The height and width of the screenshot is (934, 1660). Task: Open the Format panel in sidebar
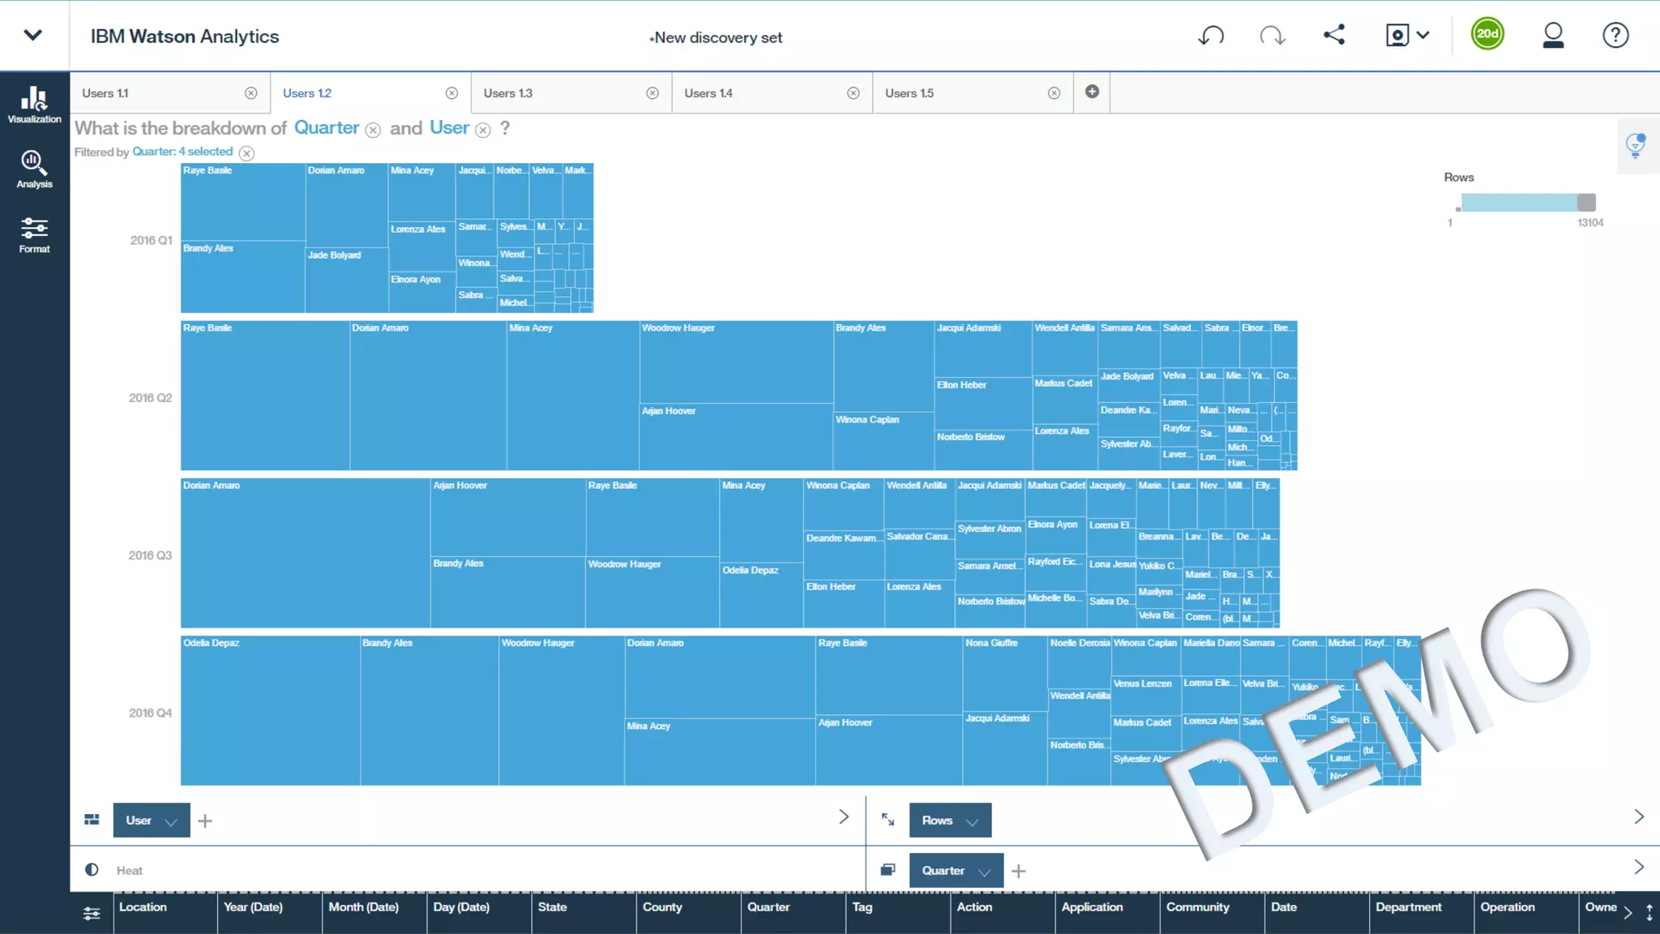(34, 234)
